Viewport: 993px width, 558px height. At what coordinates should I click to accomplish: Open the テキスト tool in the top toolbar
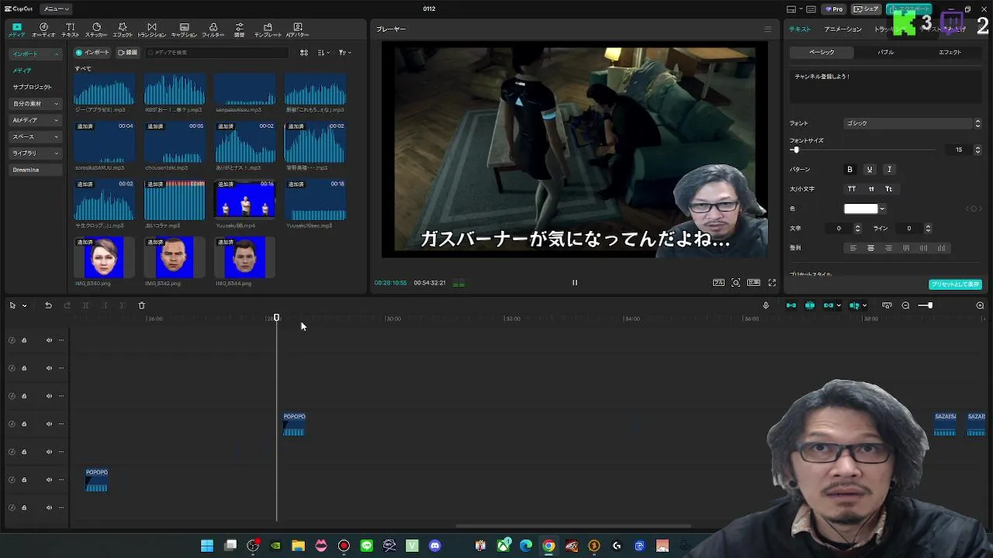click(70, 30)
